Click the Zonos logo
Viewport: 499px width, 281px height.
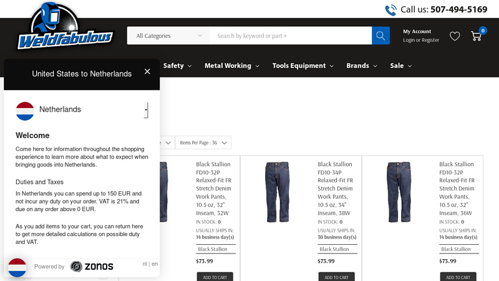tap(92, 267)
